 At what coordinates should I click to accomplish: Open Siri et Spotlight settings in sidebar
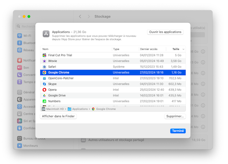26,121
